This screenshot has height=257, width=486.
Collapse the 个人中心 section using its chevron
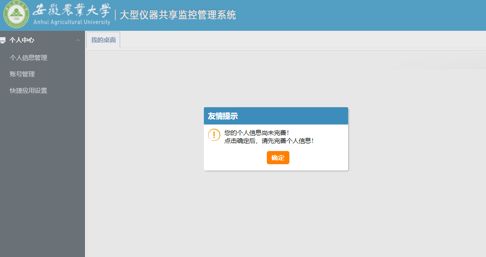tap(78, 40)
